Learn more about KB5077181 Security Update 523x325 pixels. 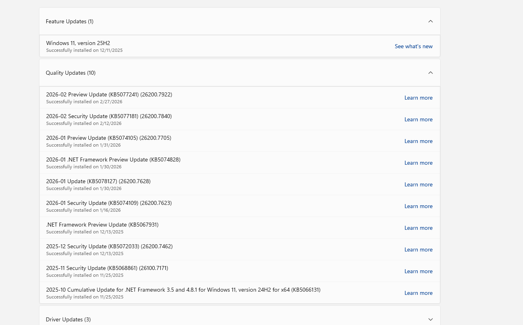tap(419, 119)
